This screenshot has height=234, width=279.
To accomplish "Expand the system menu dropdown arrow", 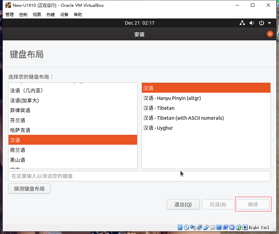I will click(269, 23).
